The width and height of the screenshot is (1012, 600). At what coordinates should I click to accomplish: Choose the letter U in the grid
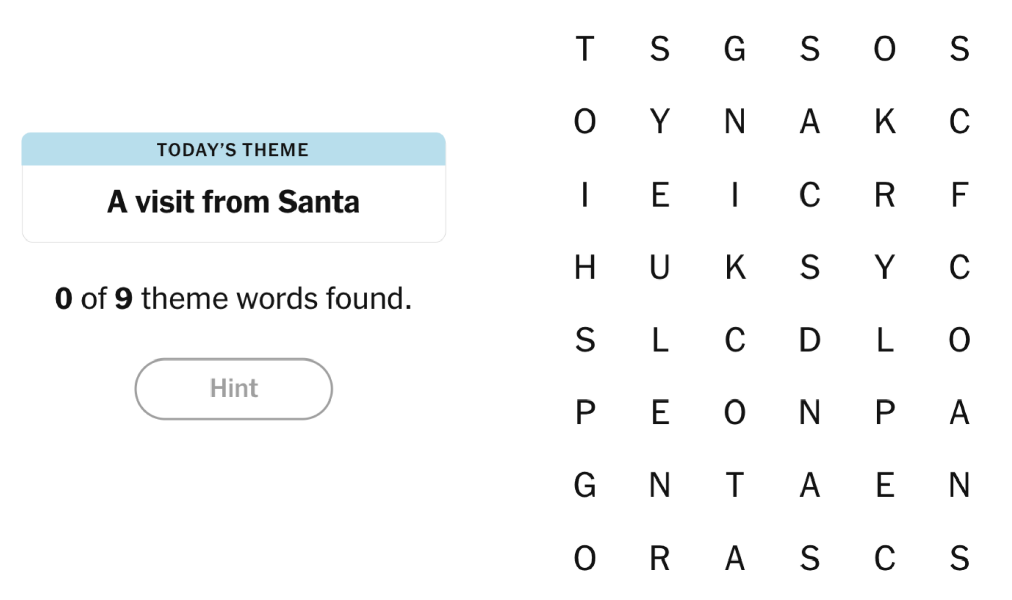click(x=660, y=267)
